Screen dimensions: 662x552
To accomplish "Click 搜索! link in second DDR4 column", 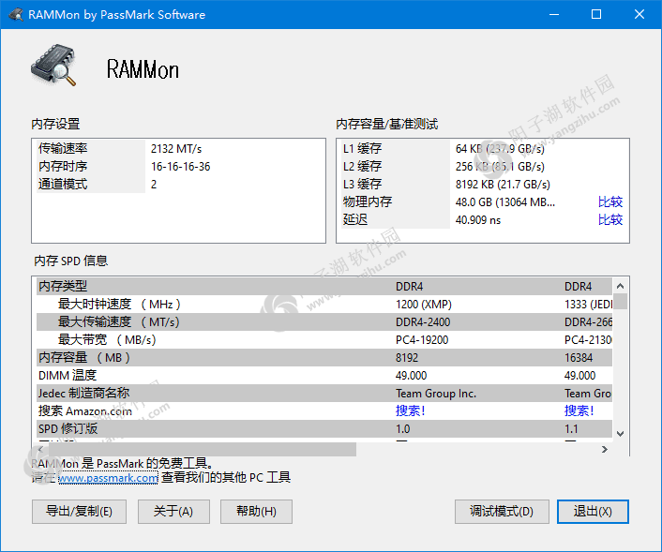I will coord(579,410).
